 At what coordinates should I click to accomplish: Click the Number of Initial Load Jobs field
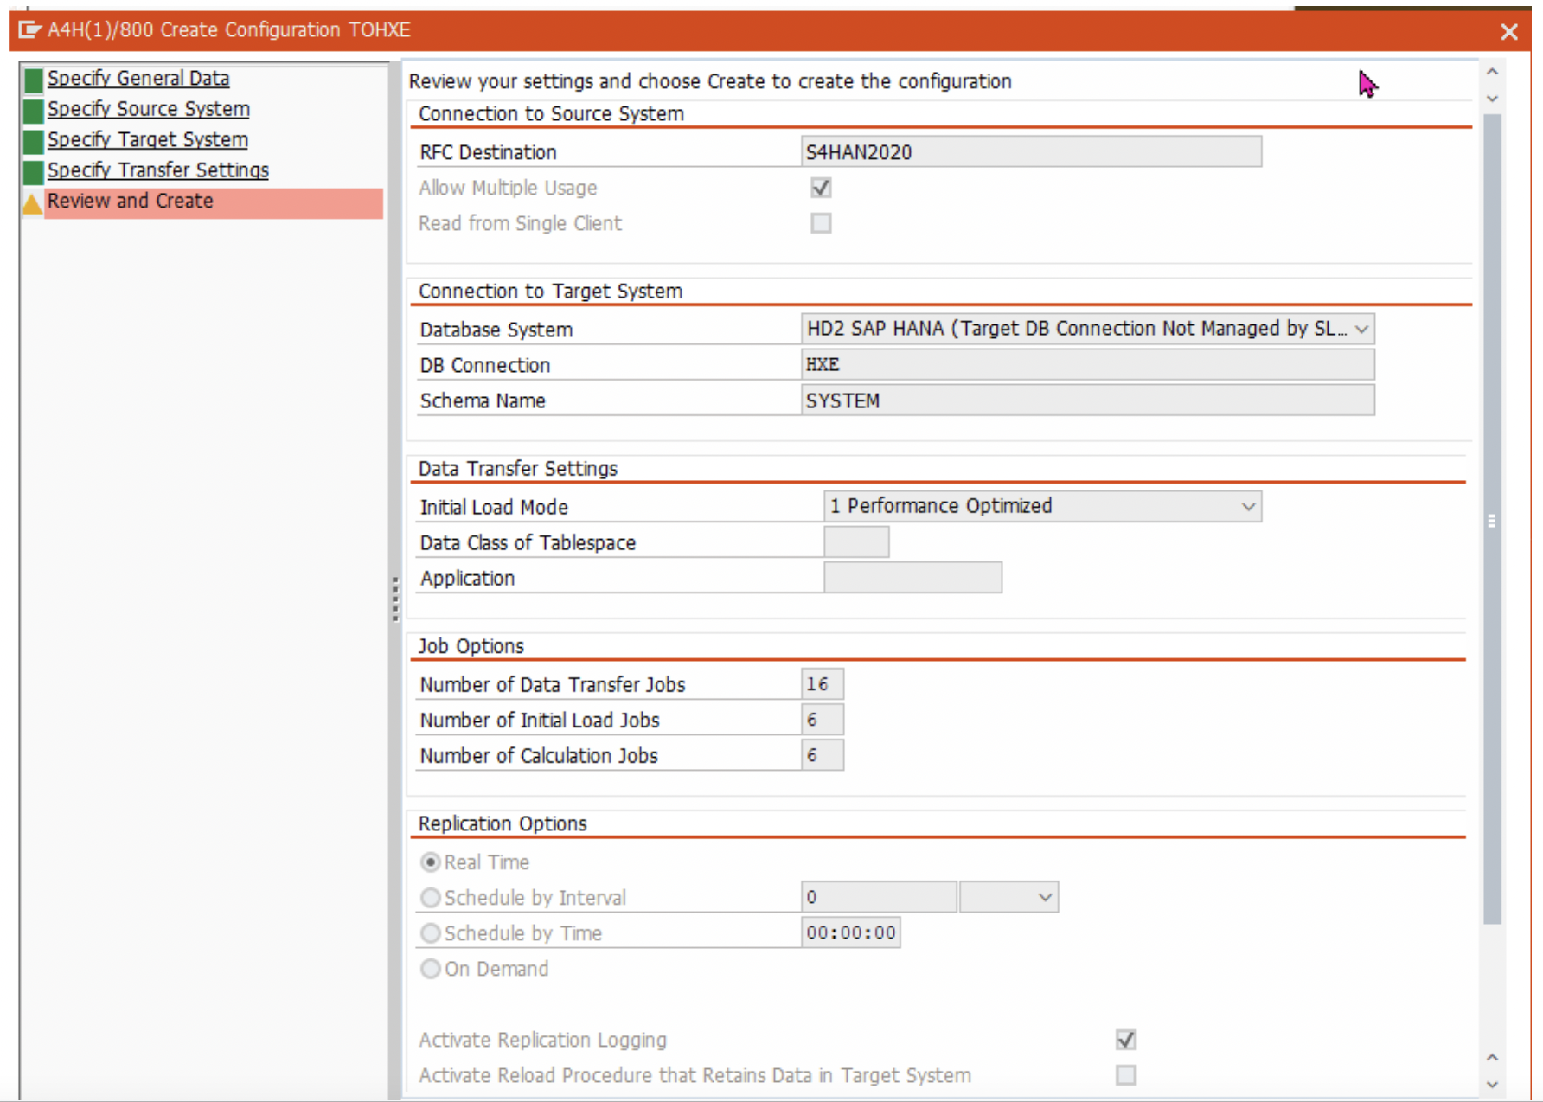[x=823, y=720]
